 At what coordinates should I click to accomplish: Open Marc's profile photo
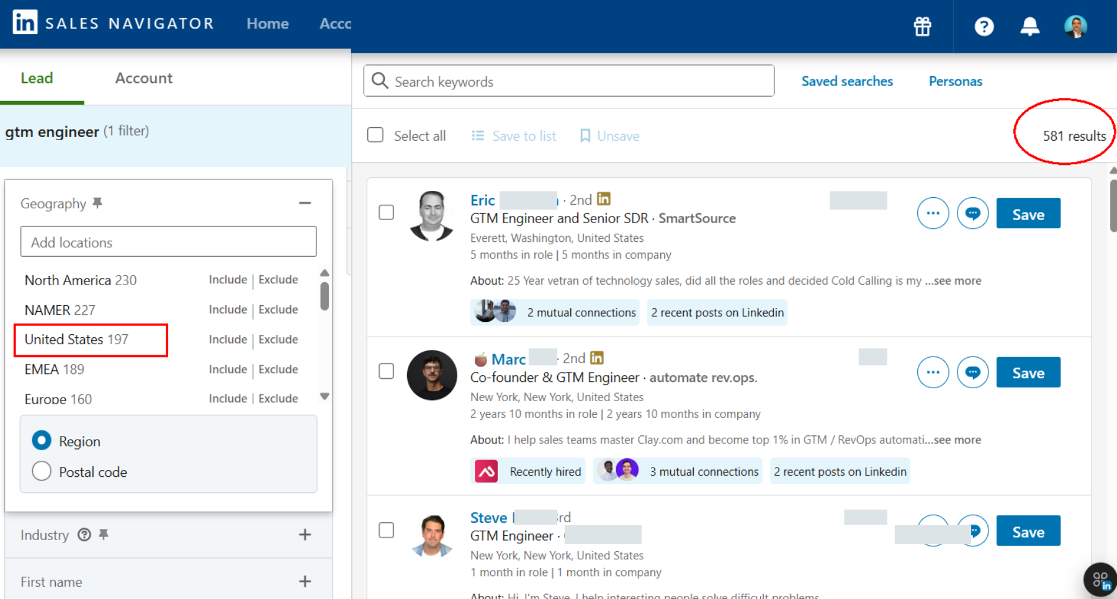tap(432, 375)
